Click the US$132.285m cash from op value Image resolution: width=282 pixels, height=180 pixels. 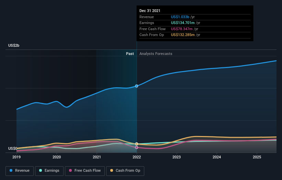point(183,35)
